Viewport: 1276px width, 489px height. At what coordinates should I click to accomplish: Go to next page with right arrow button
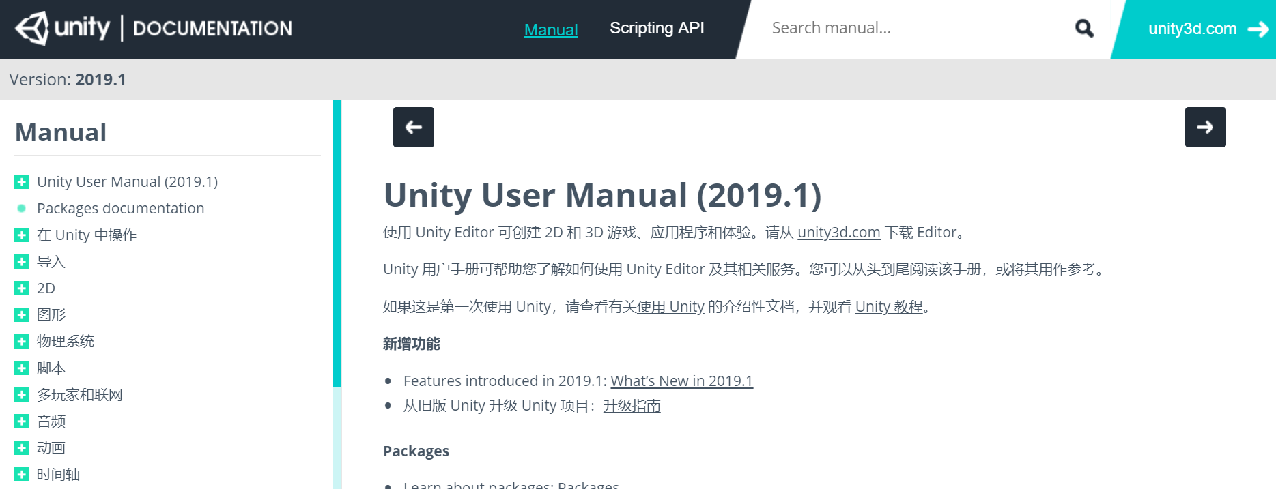(x=1205, y=127)
